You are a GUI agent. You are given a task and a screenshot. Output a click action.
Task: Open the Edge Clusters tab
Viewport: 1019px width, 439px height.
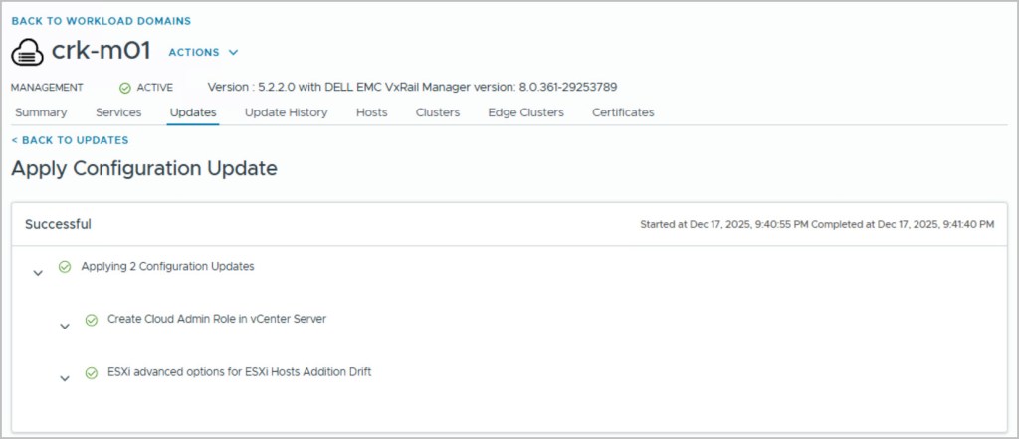tap(525, 112)
